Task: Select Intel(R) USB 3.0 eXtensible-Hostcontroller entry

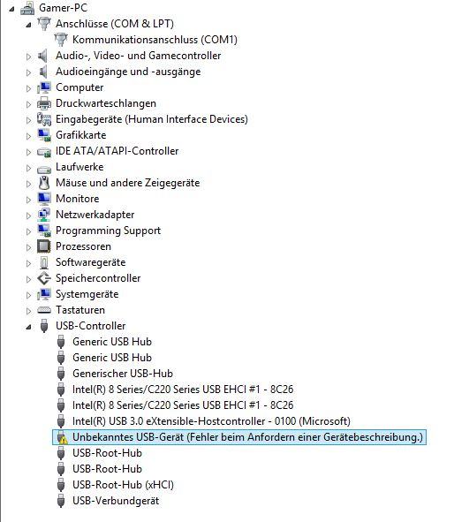Action: 211,421
